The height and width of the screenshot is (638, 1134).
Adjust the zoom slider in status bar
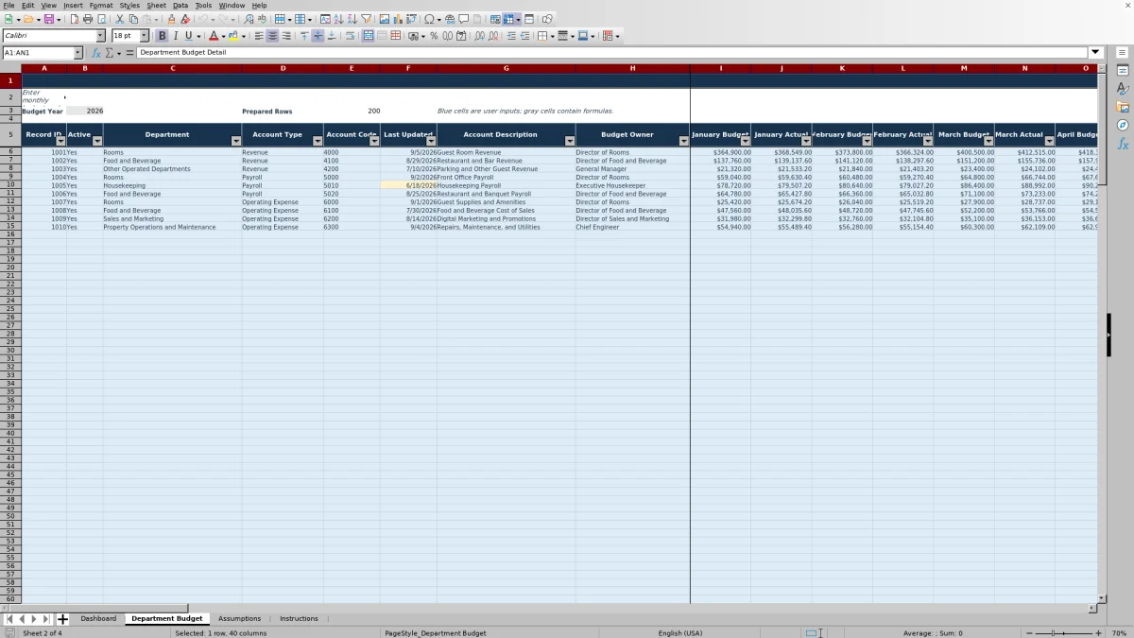click(x=1063, y=632)
